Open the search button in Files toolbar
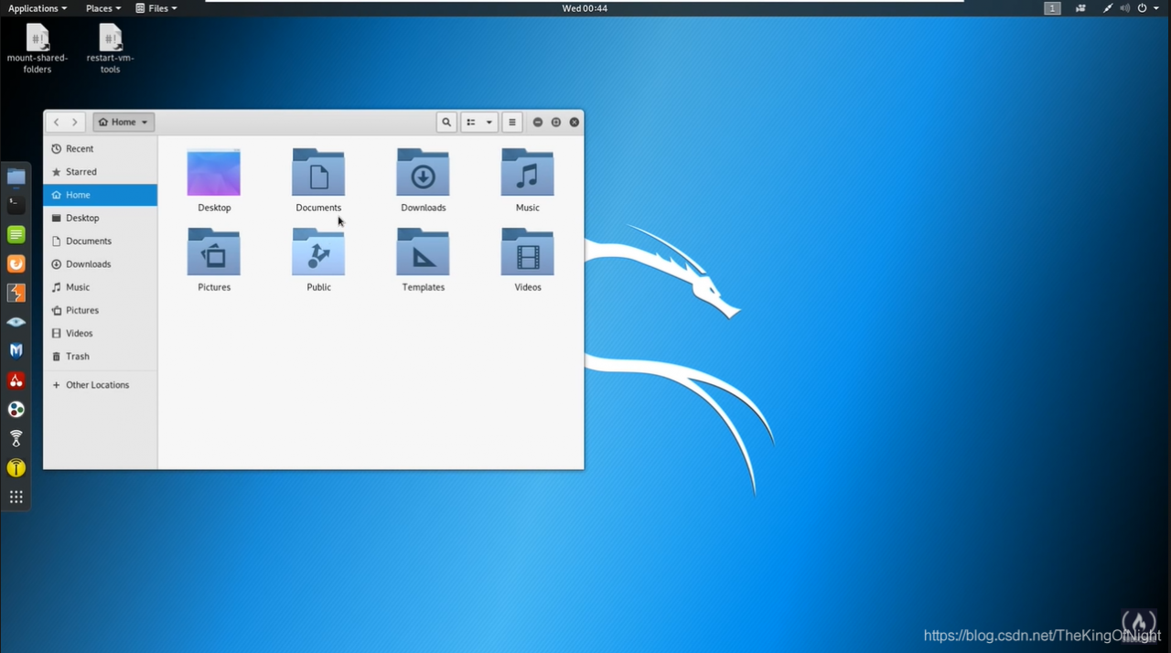 coord(446,122)
